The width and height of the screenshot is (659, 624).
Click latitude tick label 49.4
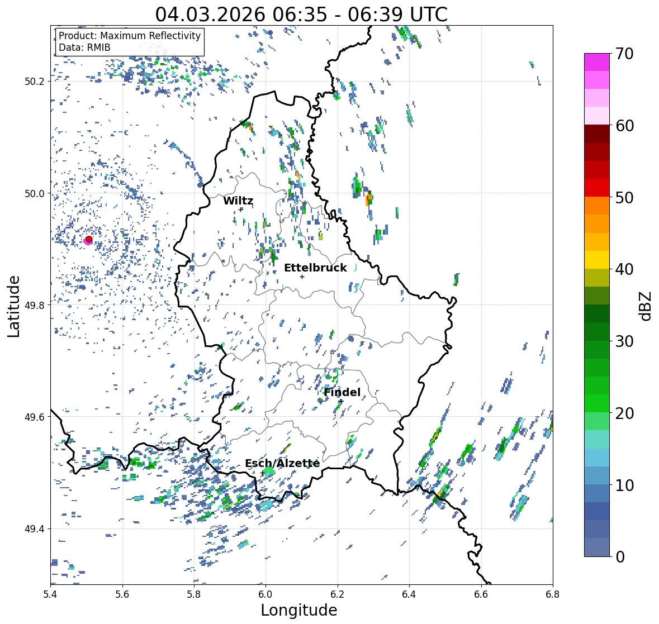(35, 528)
